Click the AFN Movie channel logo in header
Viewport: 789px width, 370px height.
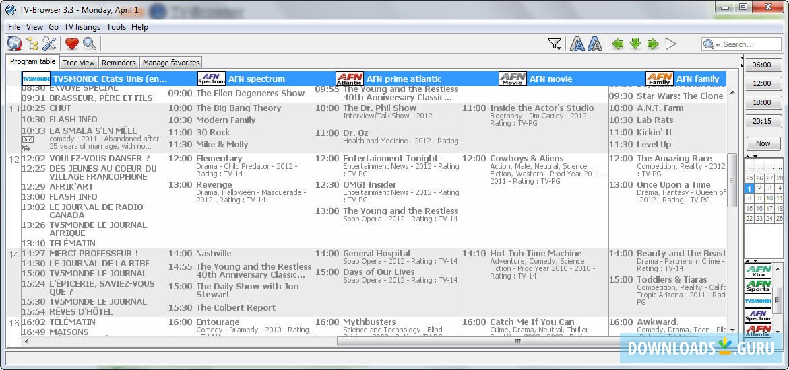pyautogui.click(x=513, y=79)
